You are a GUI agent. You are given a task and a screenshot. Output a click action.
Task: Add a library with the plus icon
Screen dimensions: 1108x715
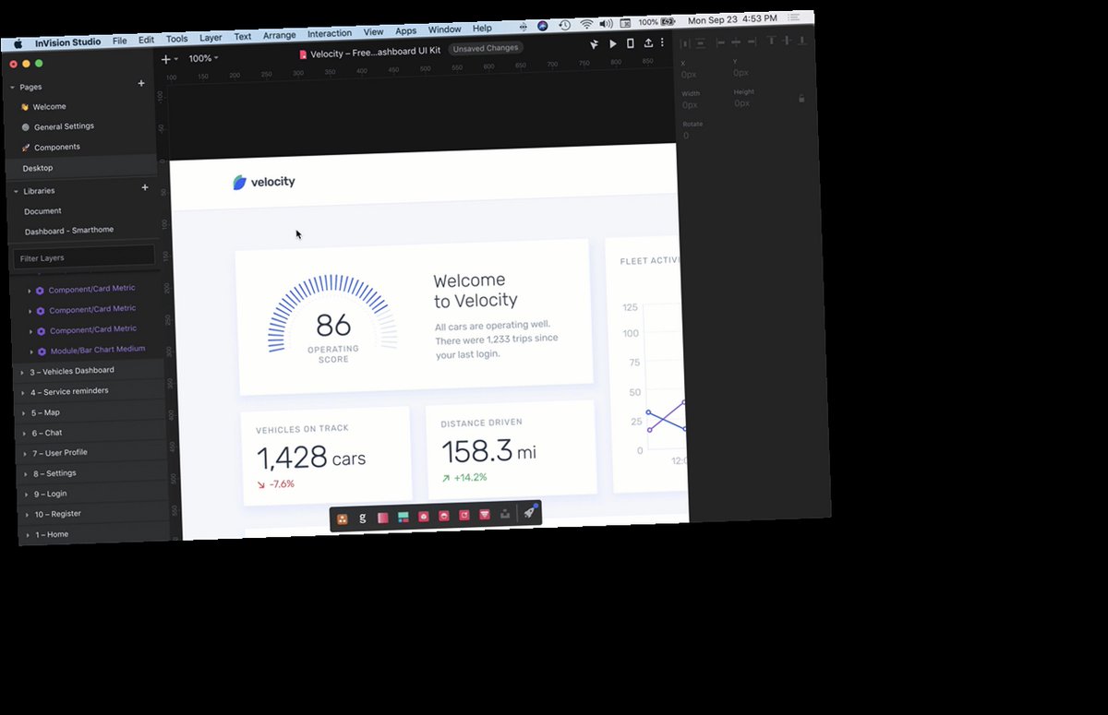tap(144, 188)
